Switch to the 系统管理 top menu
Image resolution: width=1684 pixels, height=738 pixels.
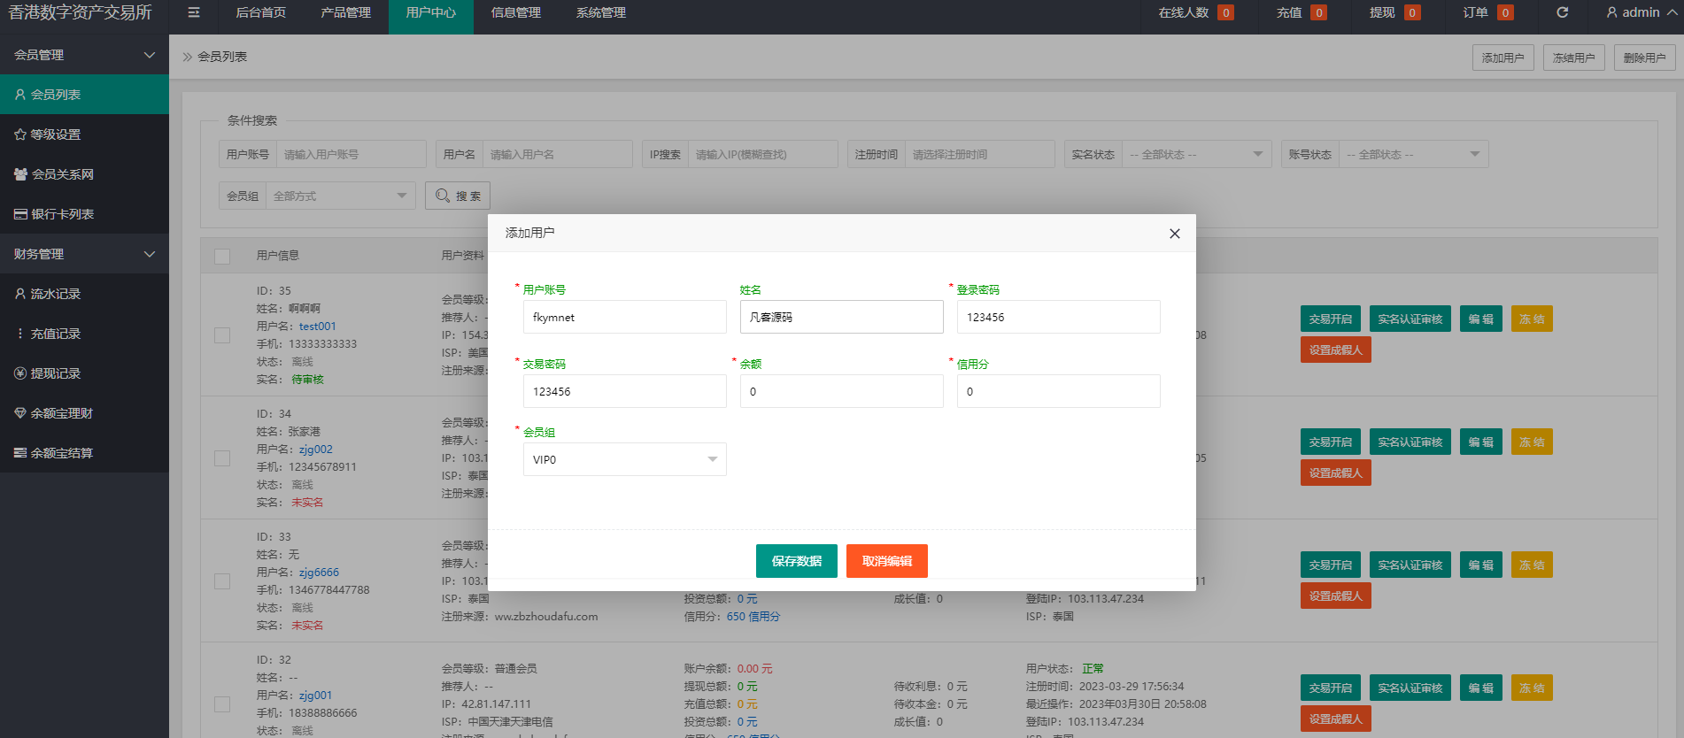tap(600, 12)
